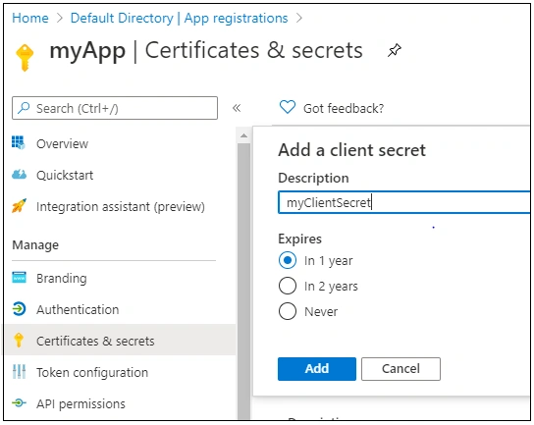Open Certificates & secrets menu item
Image resolution: width=534 pixels, height=425 pixels.
[x=121, y=341]
